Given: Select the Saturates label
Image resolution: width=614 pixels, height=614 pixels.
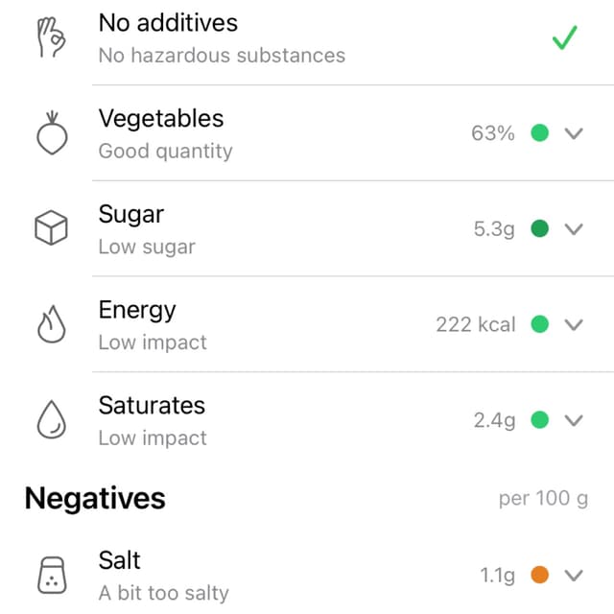Looking at the screenshot, I should pos(152,405).
